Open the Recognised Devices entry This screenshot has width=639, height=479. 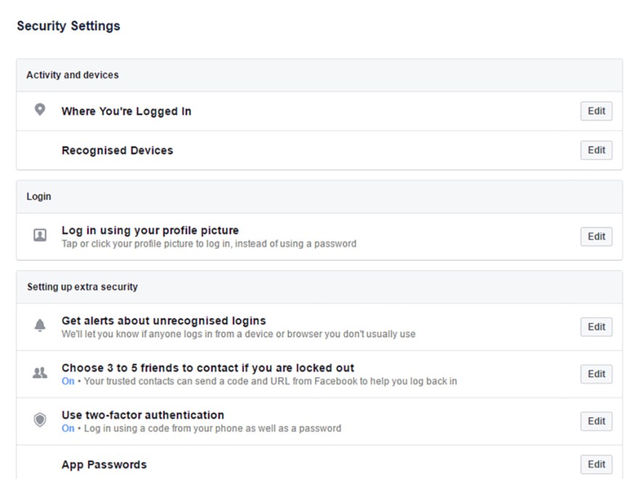tap(117, 150)
